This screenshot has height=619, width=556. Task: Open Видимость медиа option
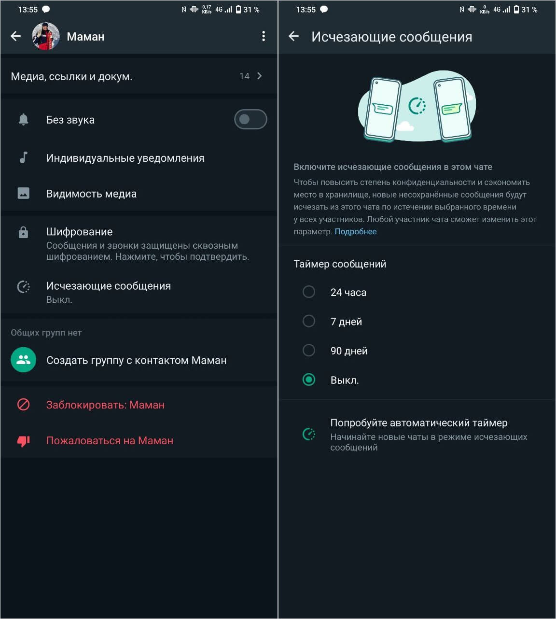pyautogui.click(x=91, y=194)
